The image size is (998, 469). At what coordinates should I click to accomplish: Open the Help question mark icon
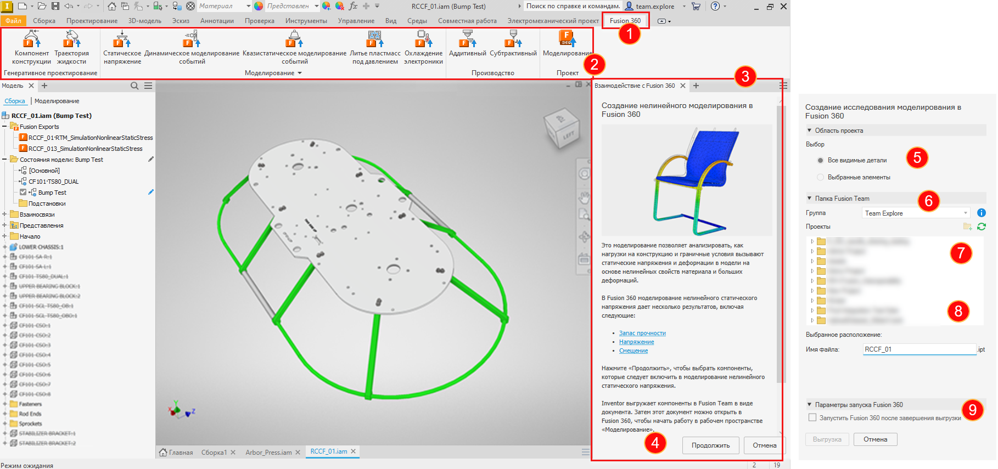[715, 6]
